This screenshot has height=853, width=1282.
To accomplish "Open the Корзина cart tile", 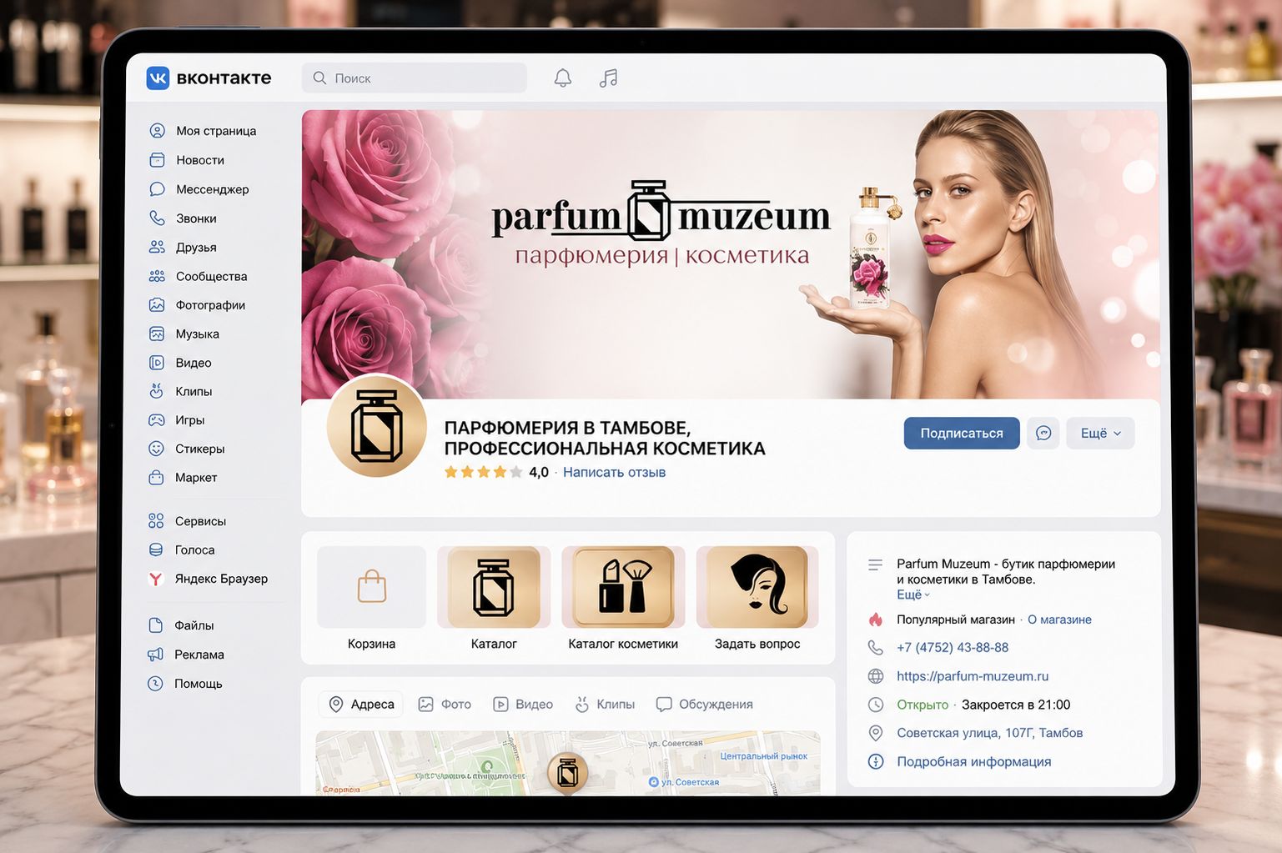I will click(371, 600).
